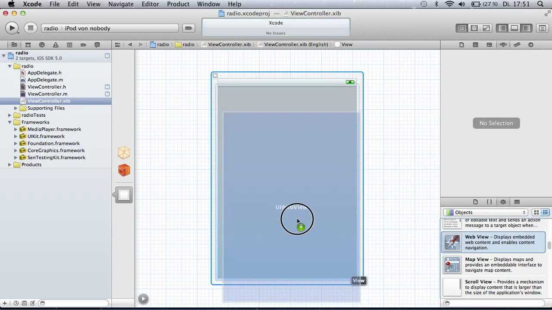Screen dimensions: 552x310
Task: Open the Quick Help inspector
Action: [x=475, y=45]
